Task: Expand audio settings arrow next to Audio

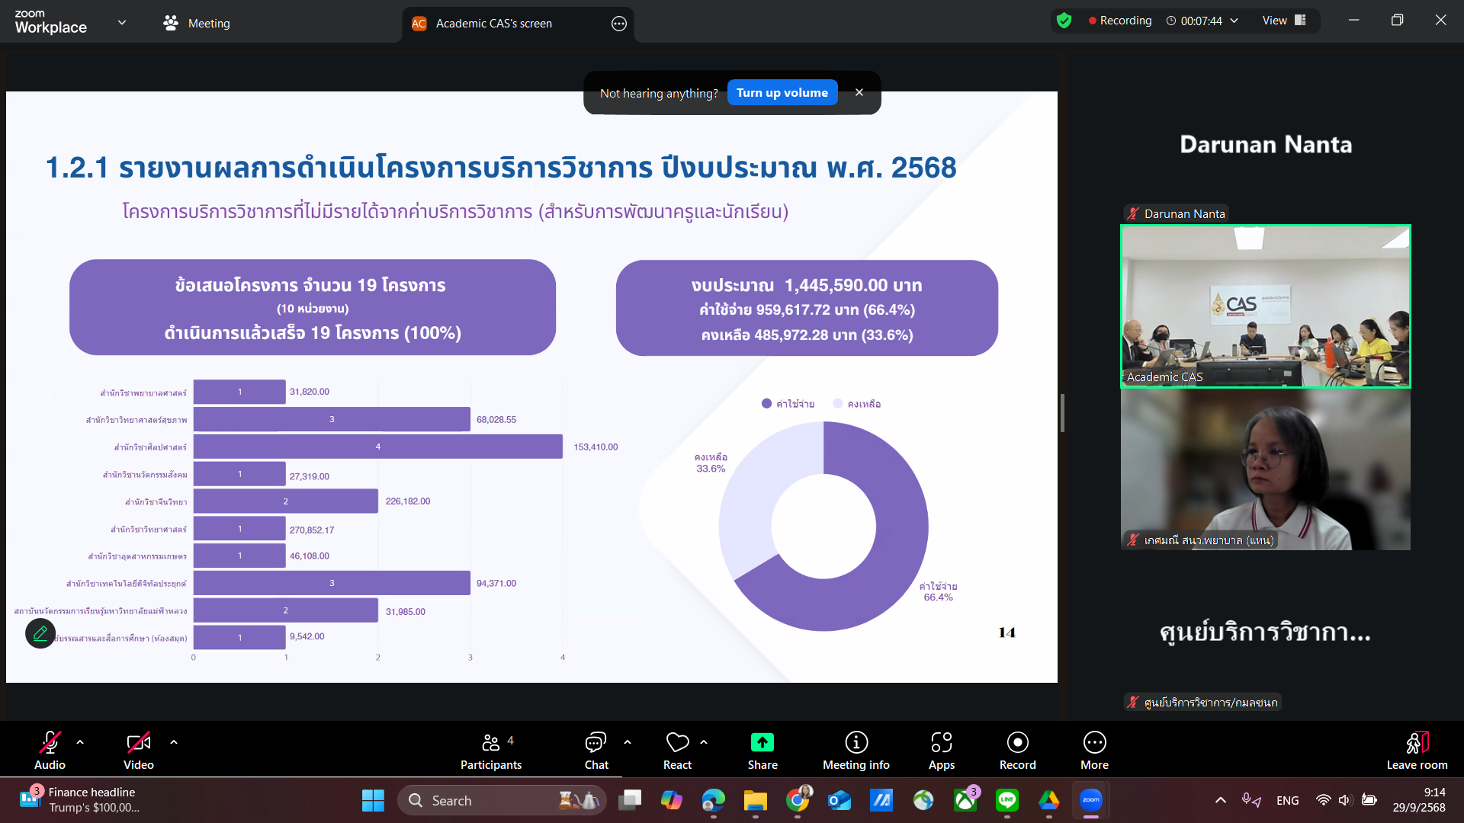Action: pos(80,741)
